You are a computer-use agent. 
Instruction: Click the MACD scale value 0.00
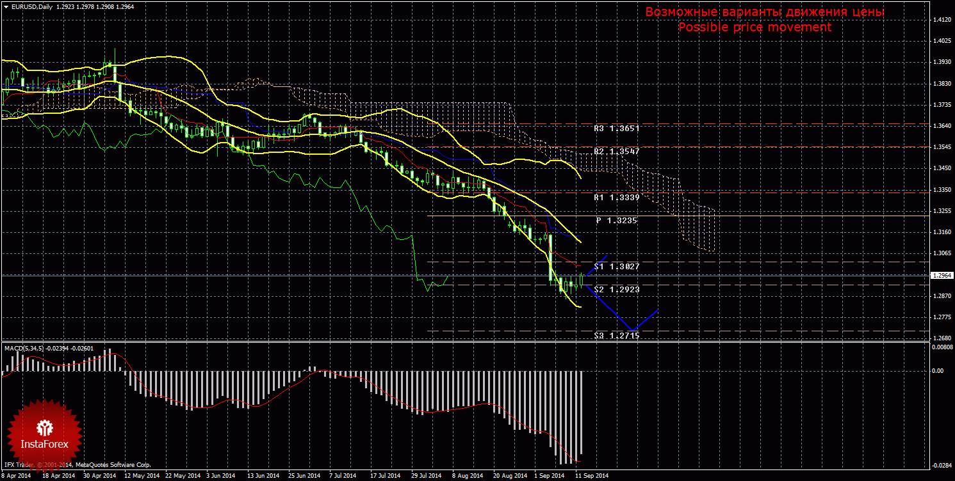pos(938,370)
